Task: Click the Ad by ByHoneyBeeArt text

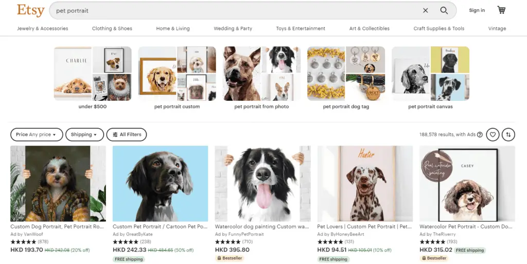Action: click(x=341, y=234)
